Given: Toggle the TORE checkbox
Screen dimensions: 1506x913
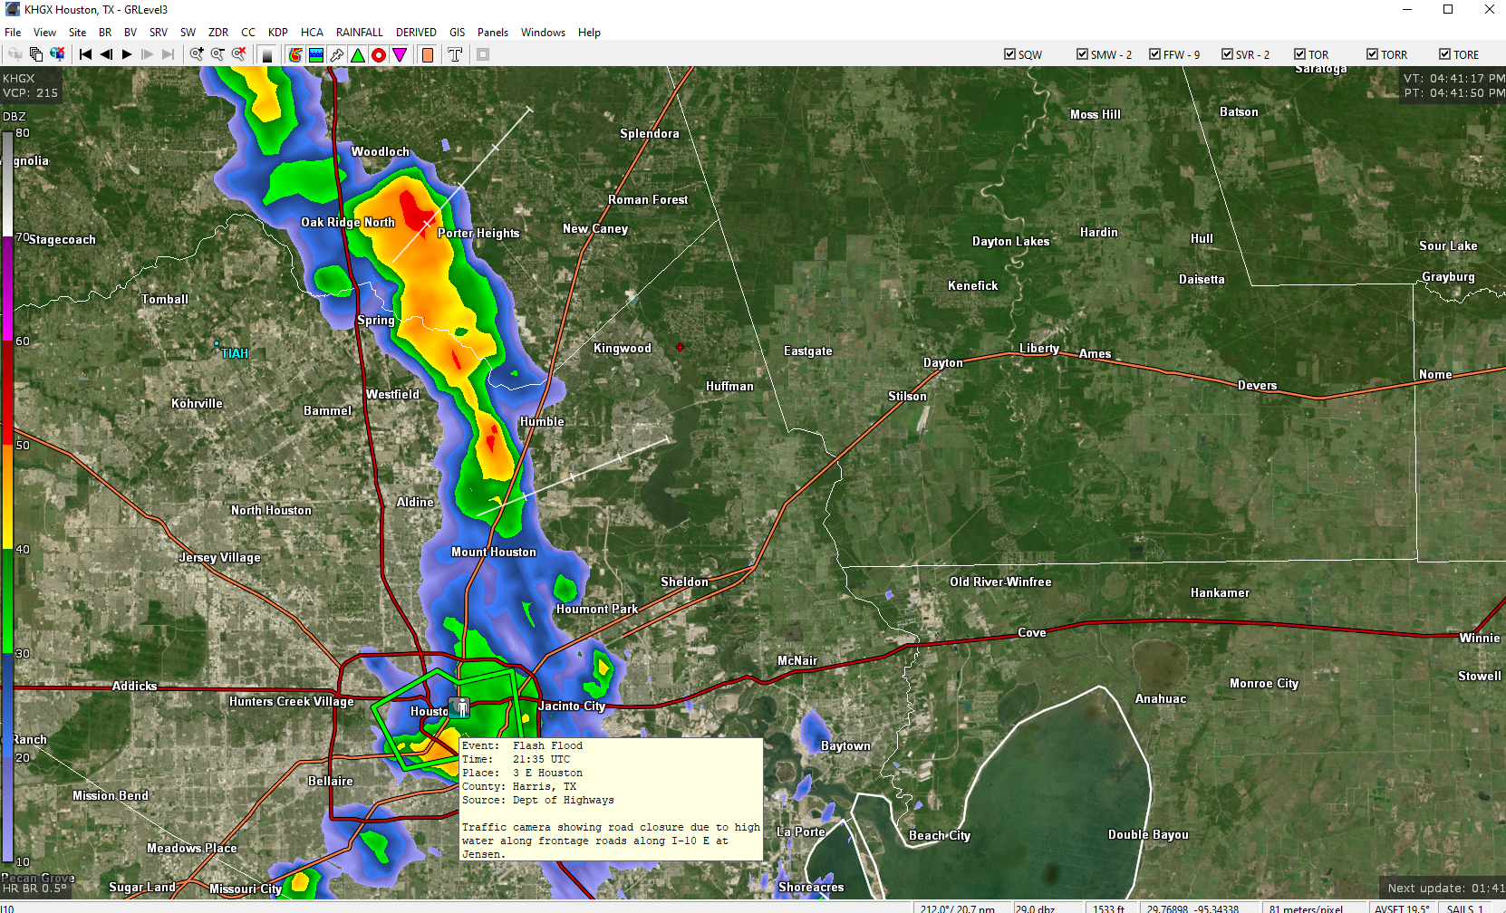Looking at the screenshot, I should coord(1444,54).
